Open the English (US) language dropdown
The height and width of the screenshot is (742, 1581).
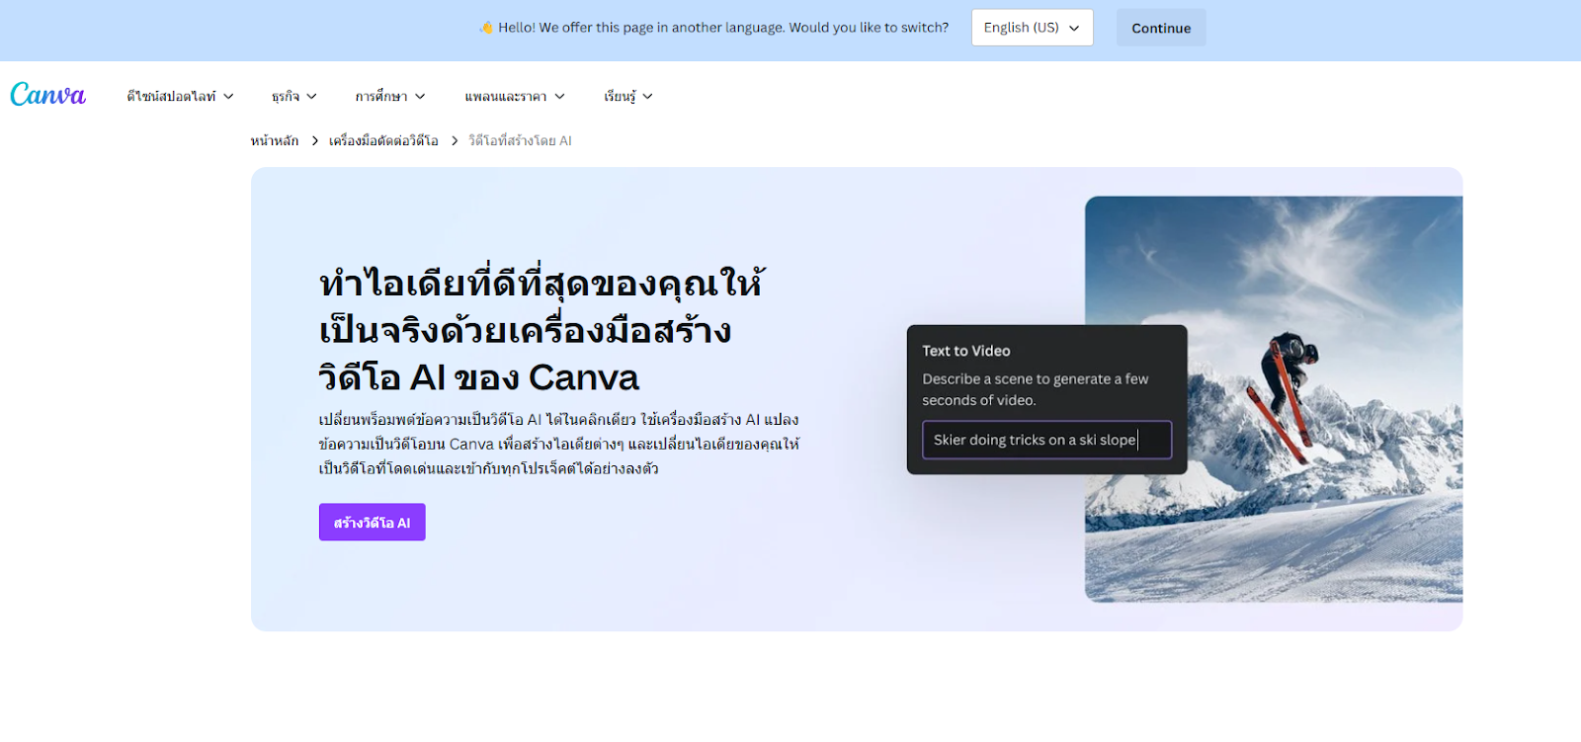tap(1032, 28)
